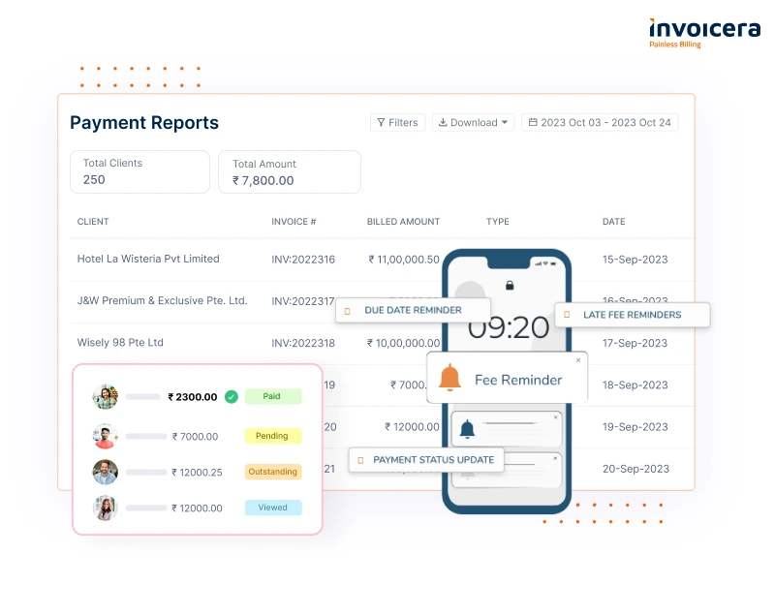Sort by INVOICE # column header
This screenshot has width=775, height=616.
click(x=294, y=222)
